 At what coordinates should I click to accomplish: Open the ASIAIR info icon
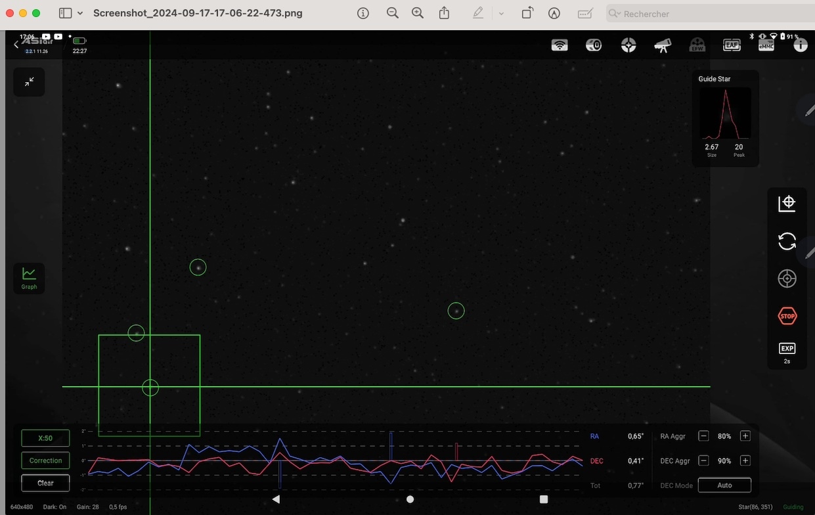(800, 45)
